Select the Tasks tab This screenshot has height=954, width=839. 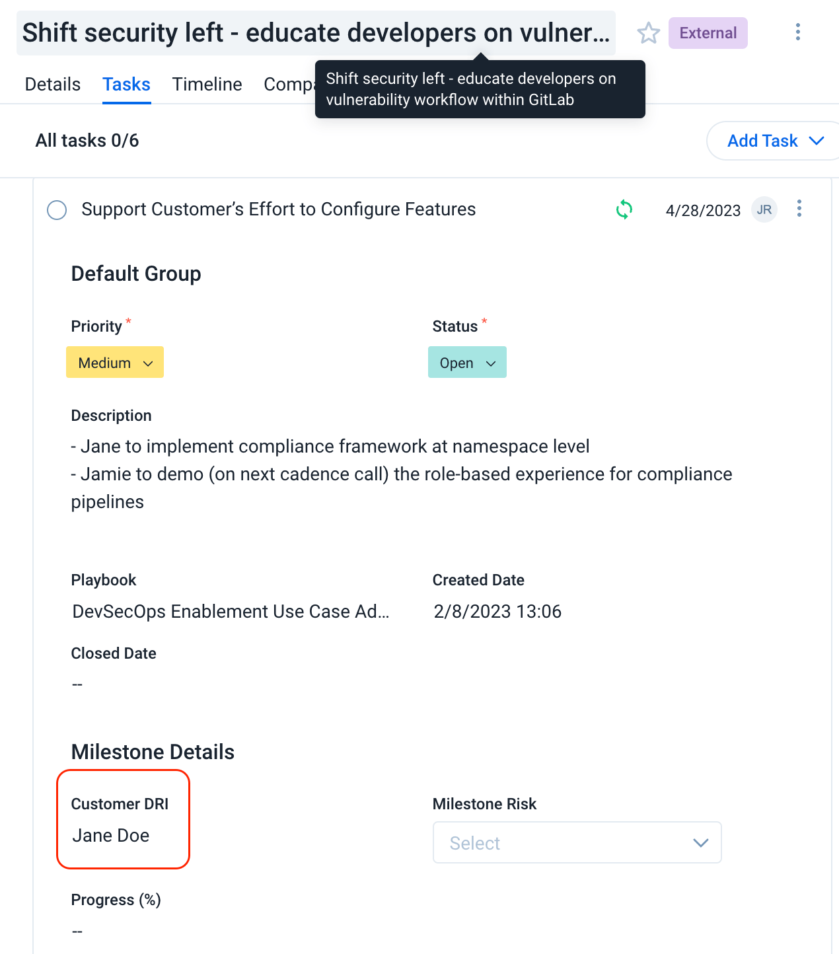tap(126, 85)
